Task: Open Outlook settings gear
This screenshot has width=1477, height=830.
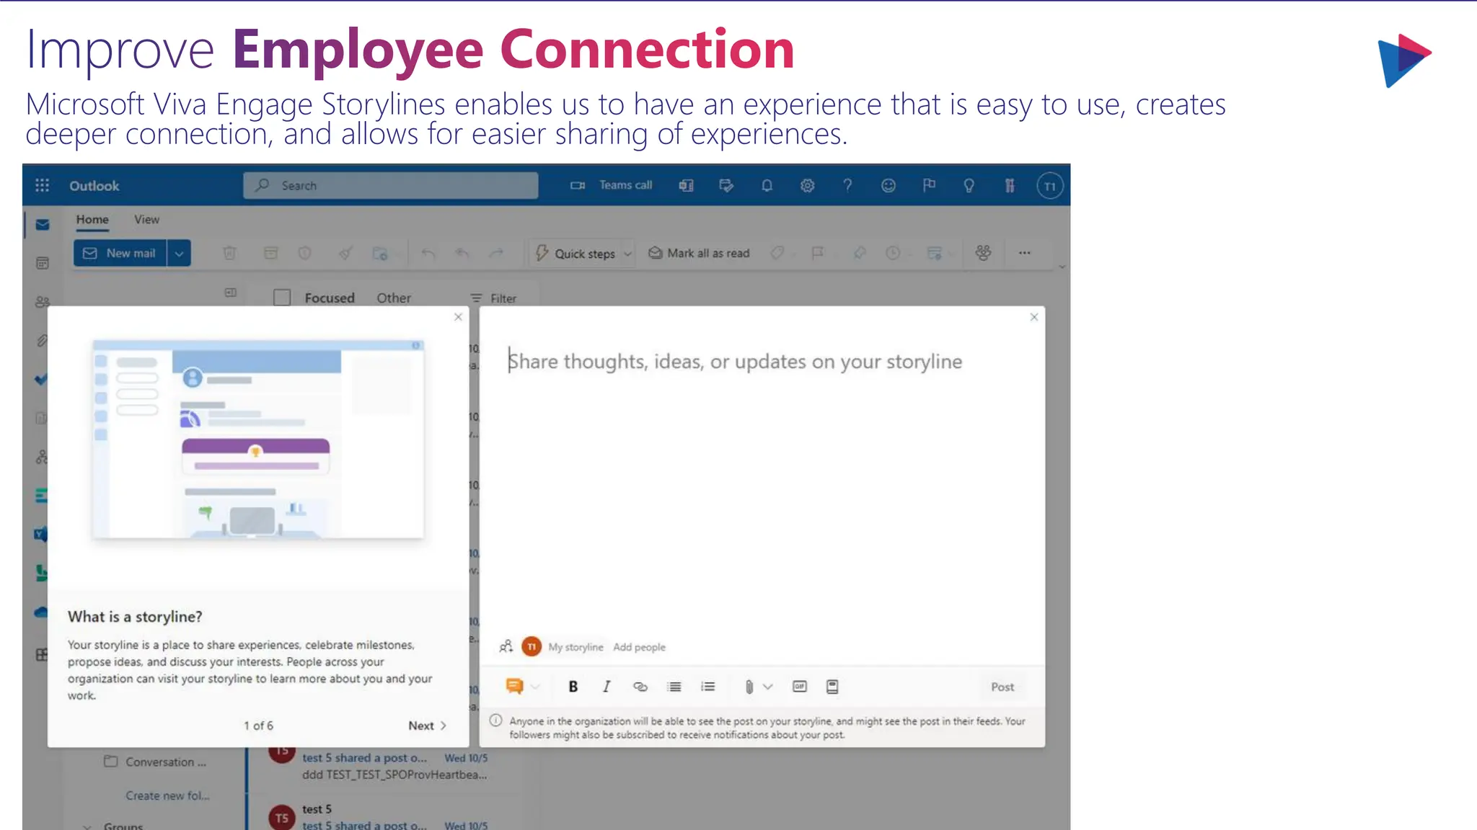Action: click(807, 186)
